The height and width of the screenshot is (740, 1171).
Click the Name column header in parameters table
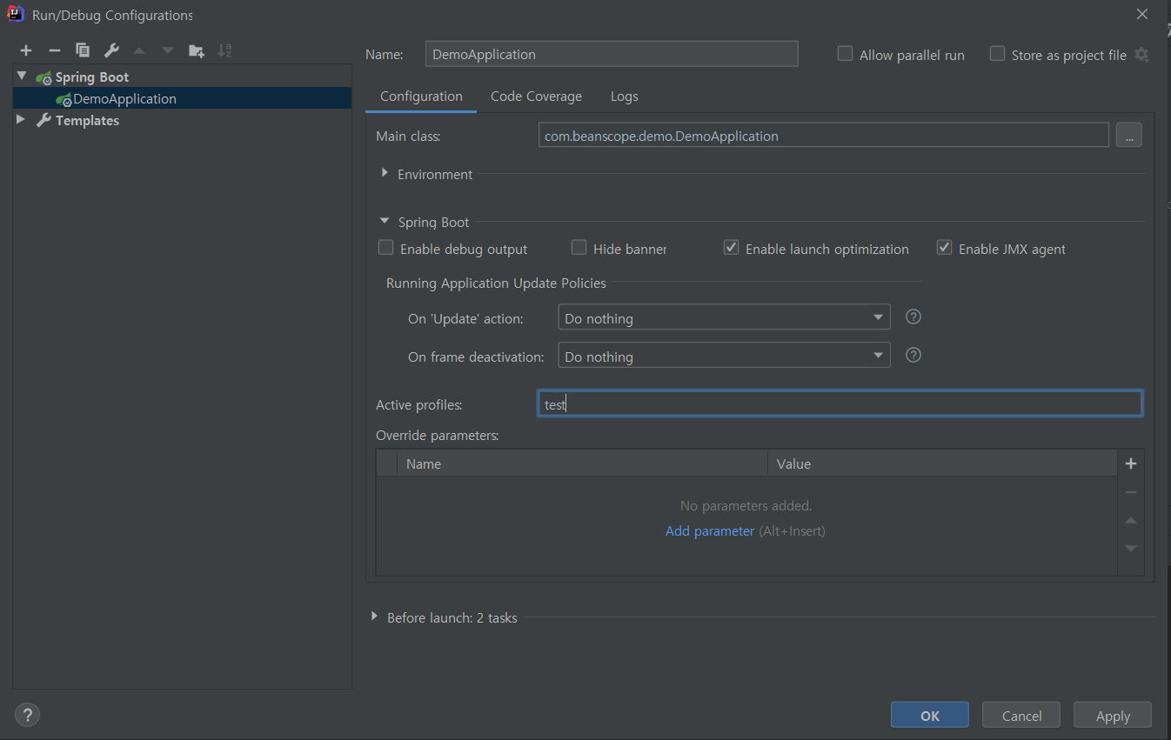[x=582, y=463]
